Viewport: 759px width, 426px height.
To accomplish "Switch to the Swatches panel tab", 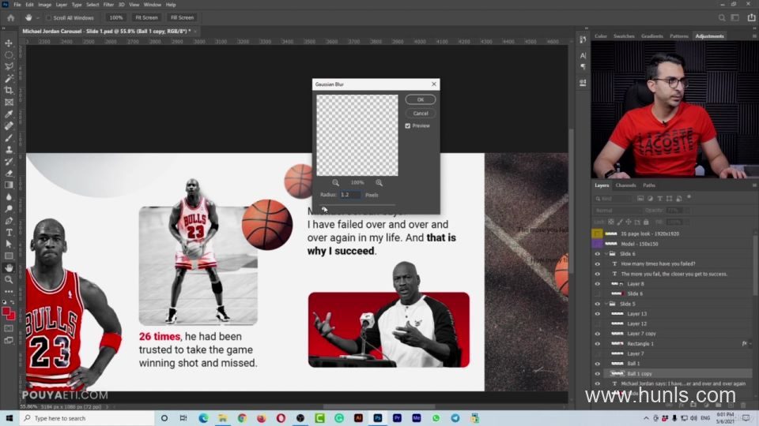I will [x=624, y=36].
